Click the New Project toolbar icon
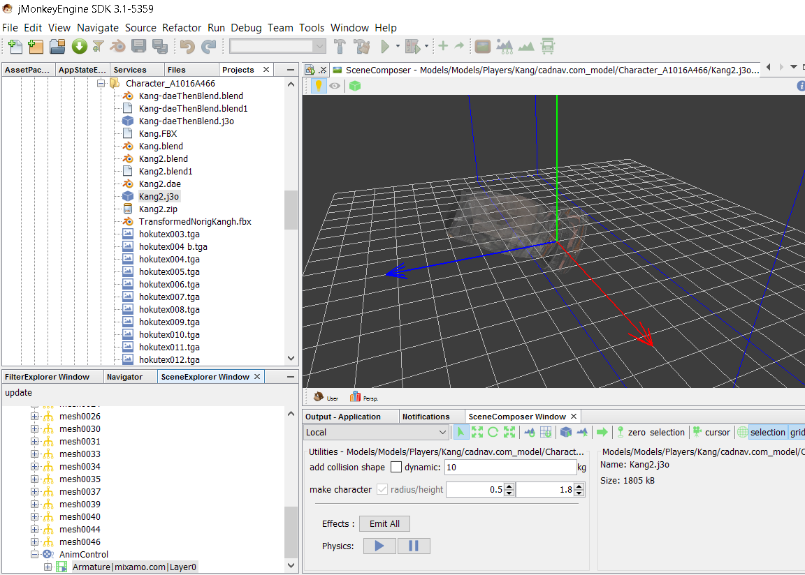Screen dimensions: 805x575 pyautogui.click(x=36, y=47)
